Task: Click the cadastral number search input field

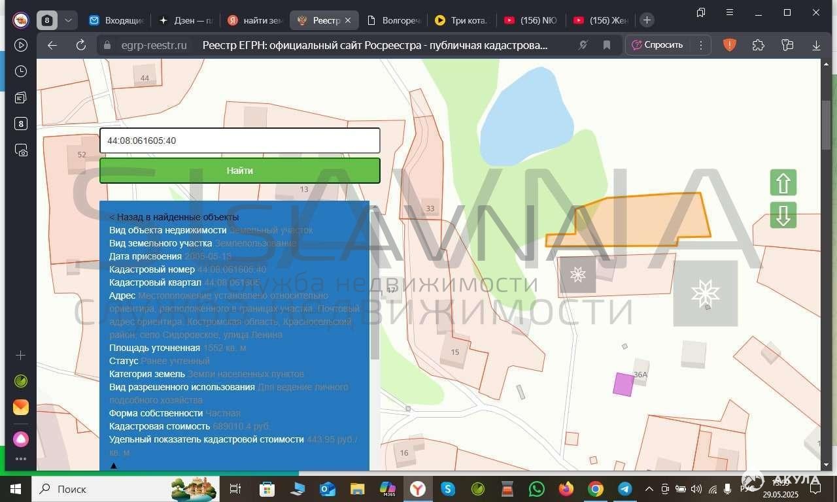Action: pyautogui.click(x=239, y=141)
